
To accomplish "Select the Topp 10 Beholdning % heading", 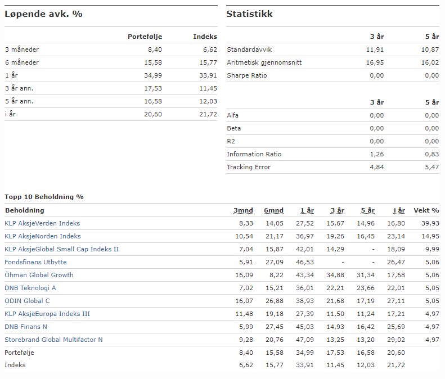I will pos(44,197).
